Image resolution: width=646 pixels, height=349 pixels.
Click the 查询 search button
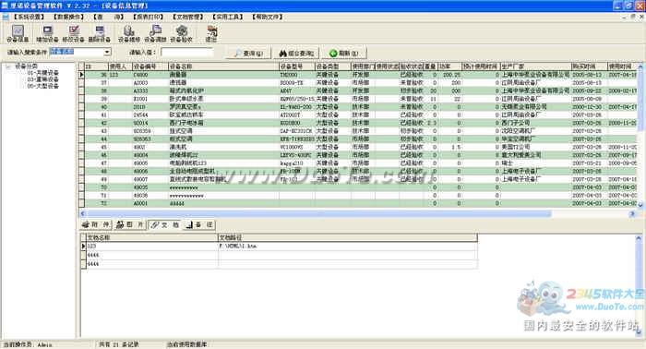[248, 54]
